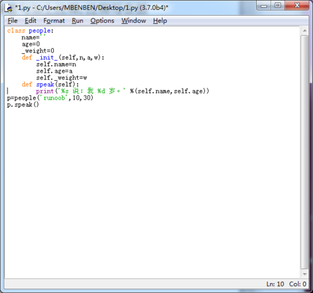The image size is (313, 293).
Task: Open the Options menu
Action: pos(102,21)
